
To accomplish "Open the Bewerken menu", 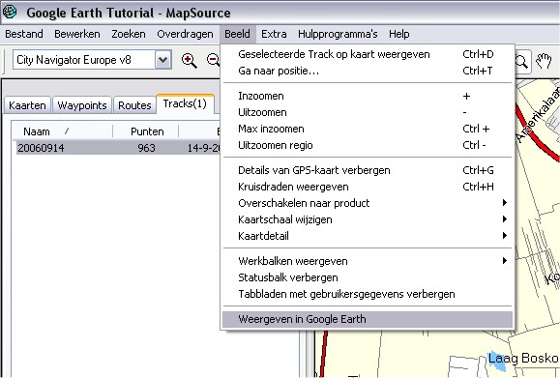I will 77,34.
